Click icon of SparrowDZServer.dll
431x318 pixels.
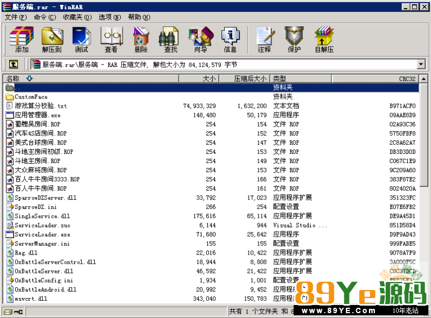point(10,197)
